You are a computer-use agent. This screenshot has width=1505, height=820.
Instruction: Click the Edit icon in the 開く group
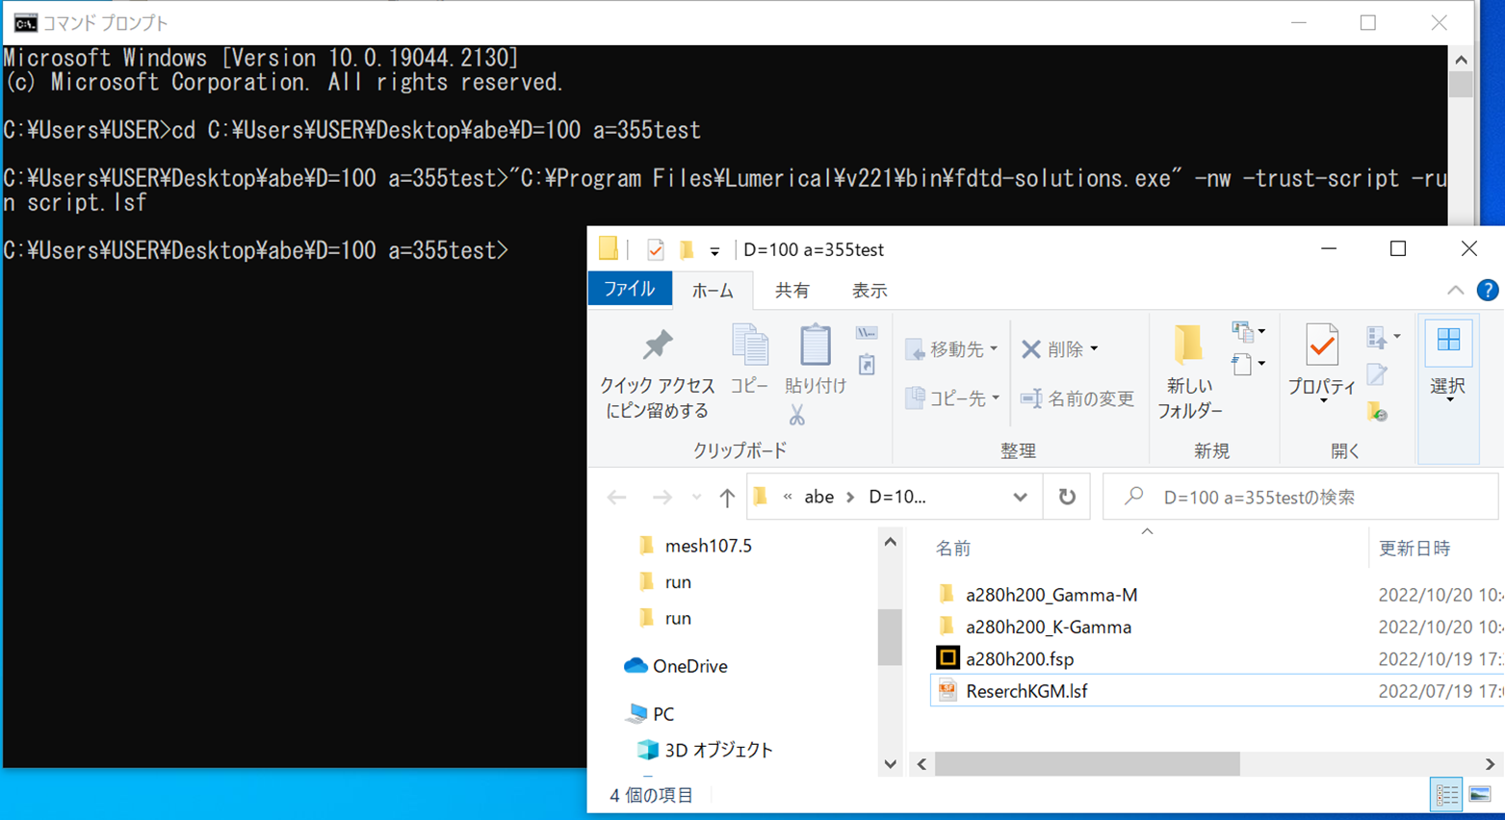(1377, 373)
